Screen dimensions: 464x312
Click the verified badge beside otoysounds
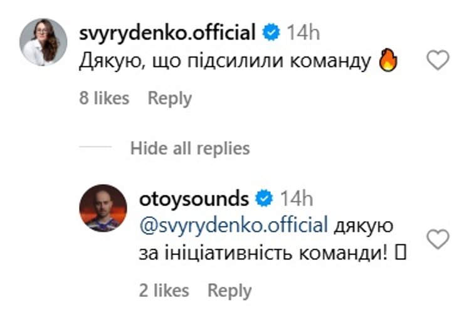coord(265,199)
